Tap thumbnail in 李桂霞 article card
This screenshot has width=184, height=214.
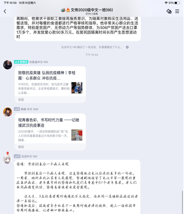point(77,88)
